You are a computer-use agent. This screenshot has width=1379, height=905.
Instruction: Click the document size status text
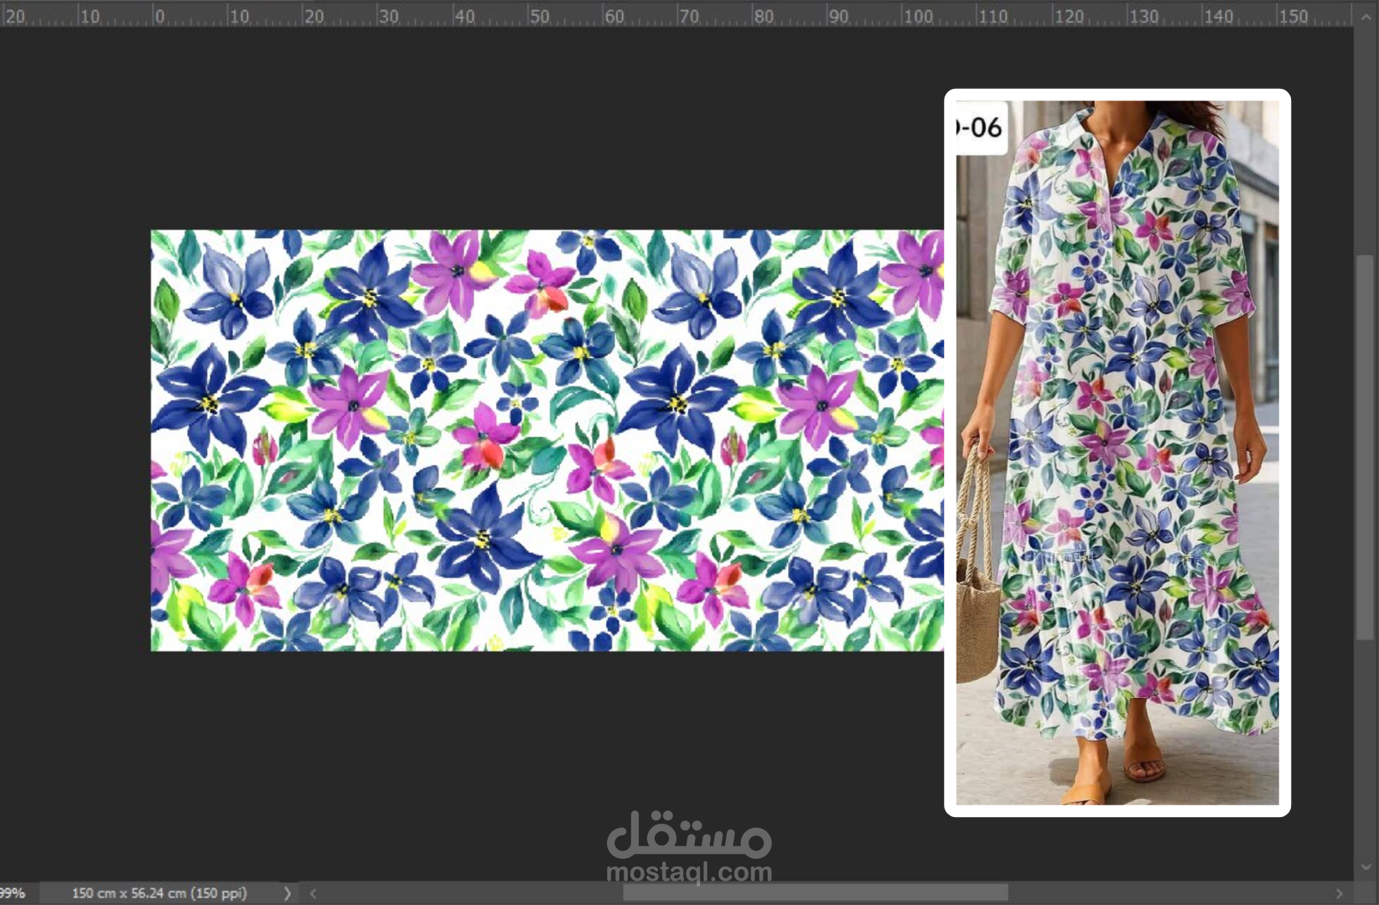pyautogui.click(x=159, y=893)
